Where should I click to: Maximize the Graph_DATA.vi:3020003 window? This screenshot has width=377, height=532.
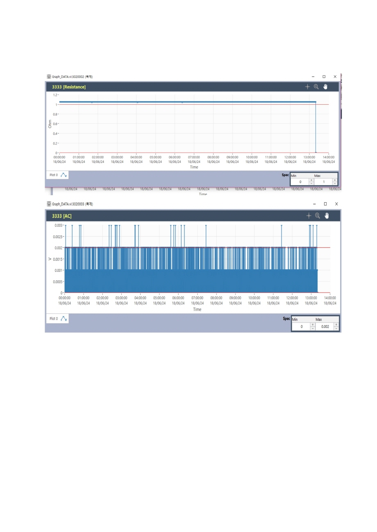coord(325,204)
